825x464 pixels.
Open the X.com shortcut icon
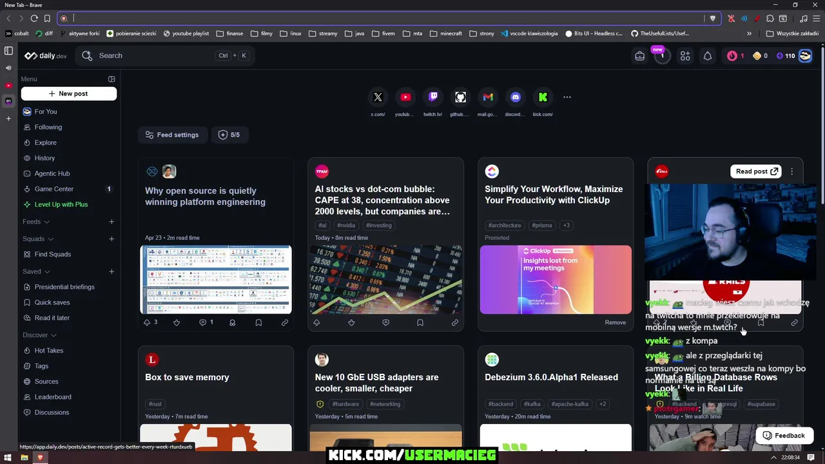(378, 97)
